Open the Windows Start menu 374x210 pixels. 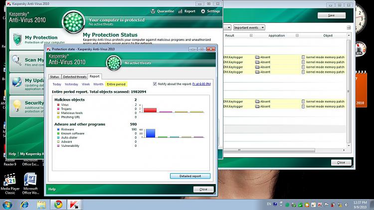point(7,205)
